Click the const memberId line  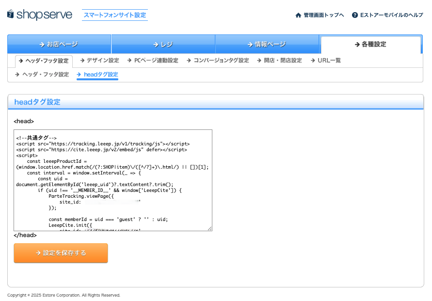108,220
